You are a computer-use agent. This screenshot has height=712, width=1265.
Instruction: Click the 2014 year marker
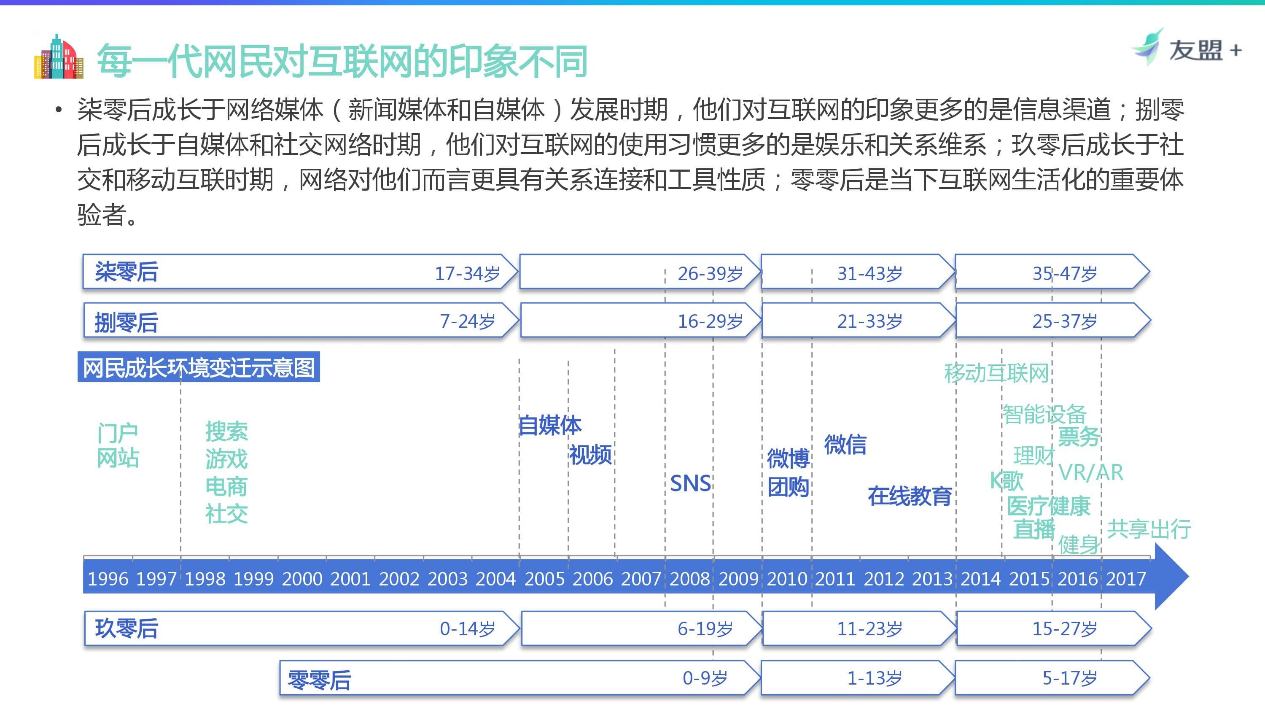click(980, 579)
